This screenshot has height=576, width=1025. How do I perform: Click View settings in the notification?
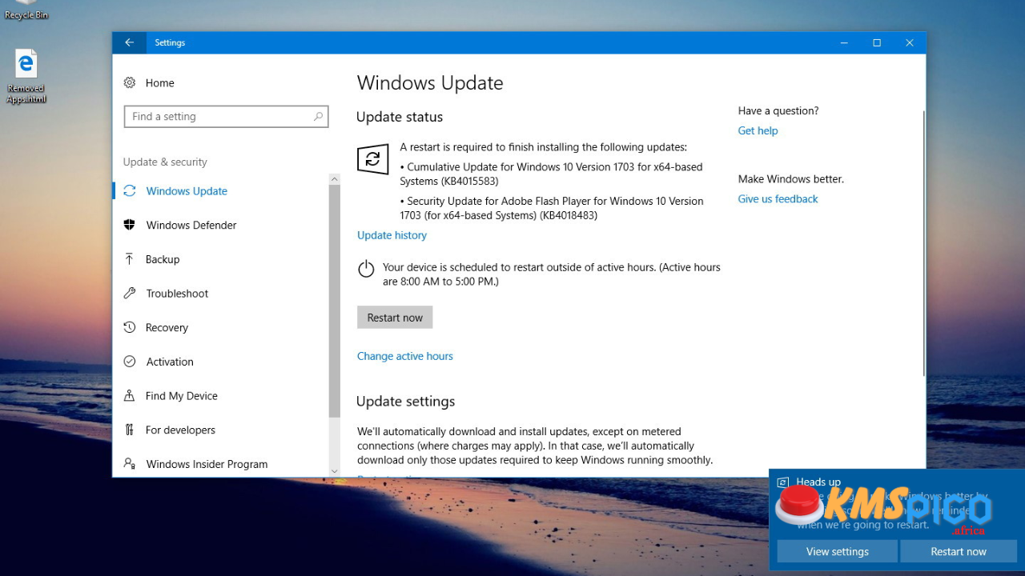pos(838,551)
